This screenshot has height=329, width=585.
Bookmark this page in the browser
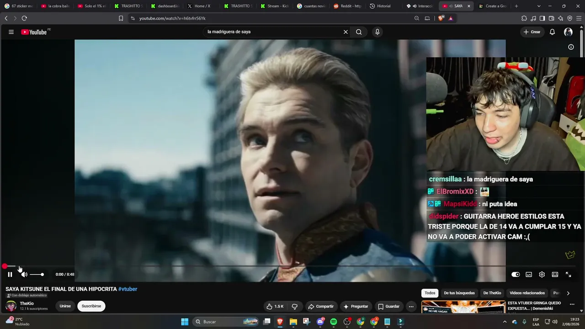point(121,18)
